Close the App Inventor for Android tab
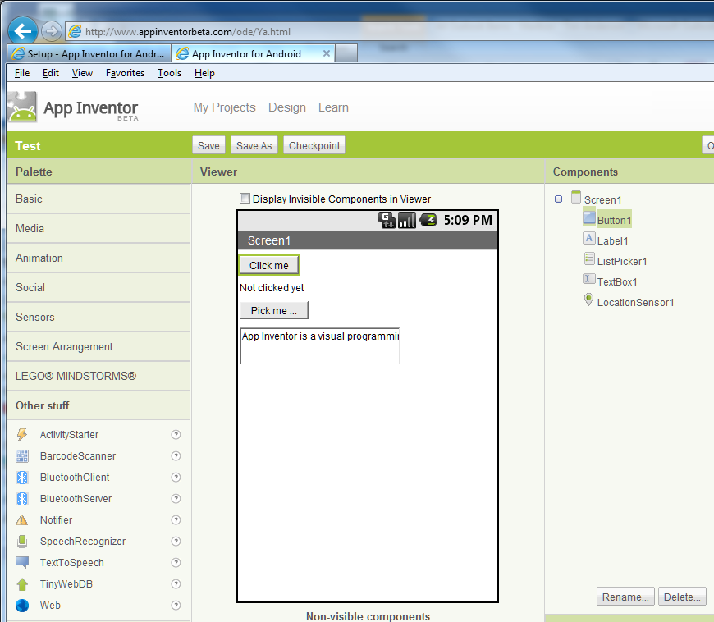714x622 pixels. (x=326, y=53)
